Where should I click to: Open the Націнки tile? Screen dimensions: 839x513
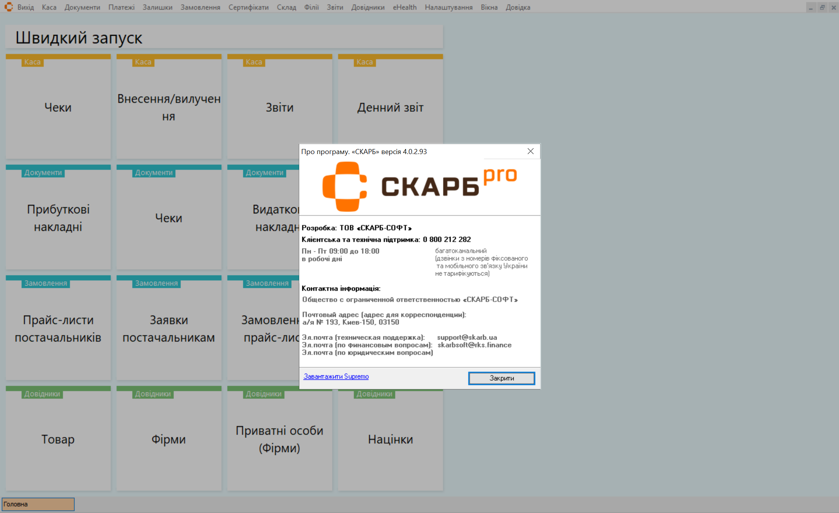(390, 439)
